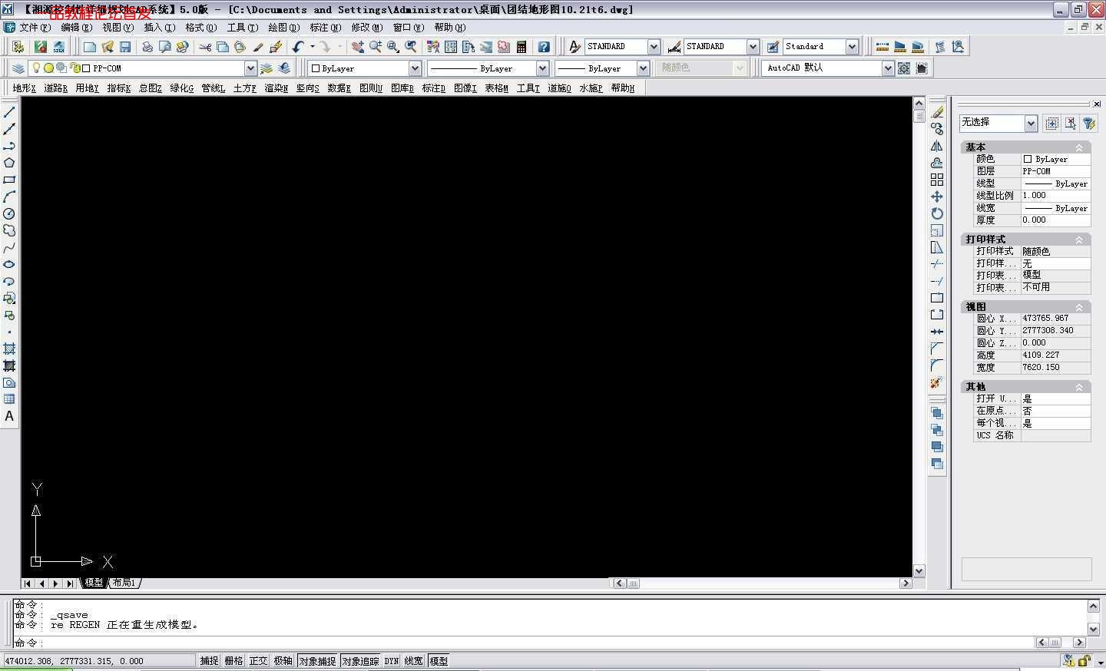Open the Help question mark icon
The height and width of the screenshot is (671, 1106).
coord(544,47)
